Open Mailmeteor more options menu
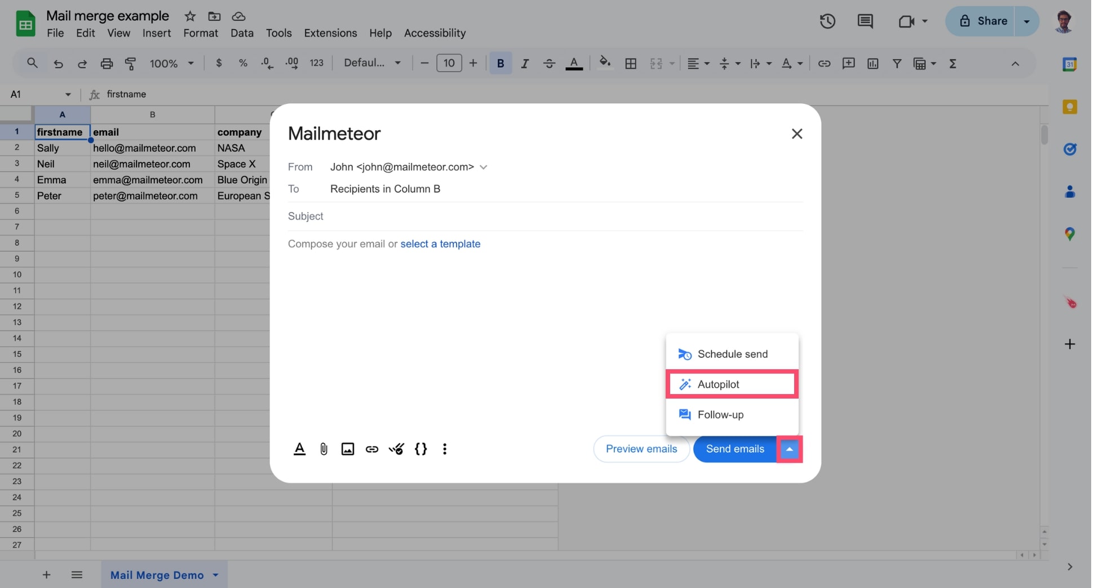This screenshot has width=1094, height=588. click(x=445, y=449)
